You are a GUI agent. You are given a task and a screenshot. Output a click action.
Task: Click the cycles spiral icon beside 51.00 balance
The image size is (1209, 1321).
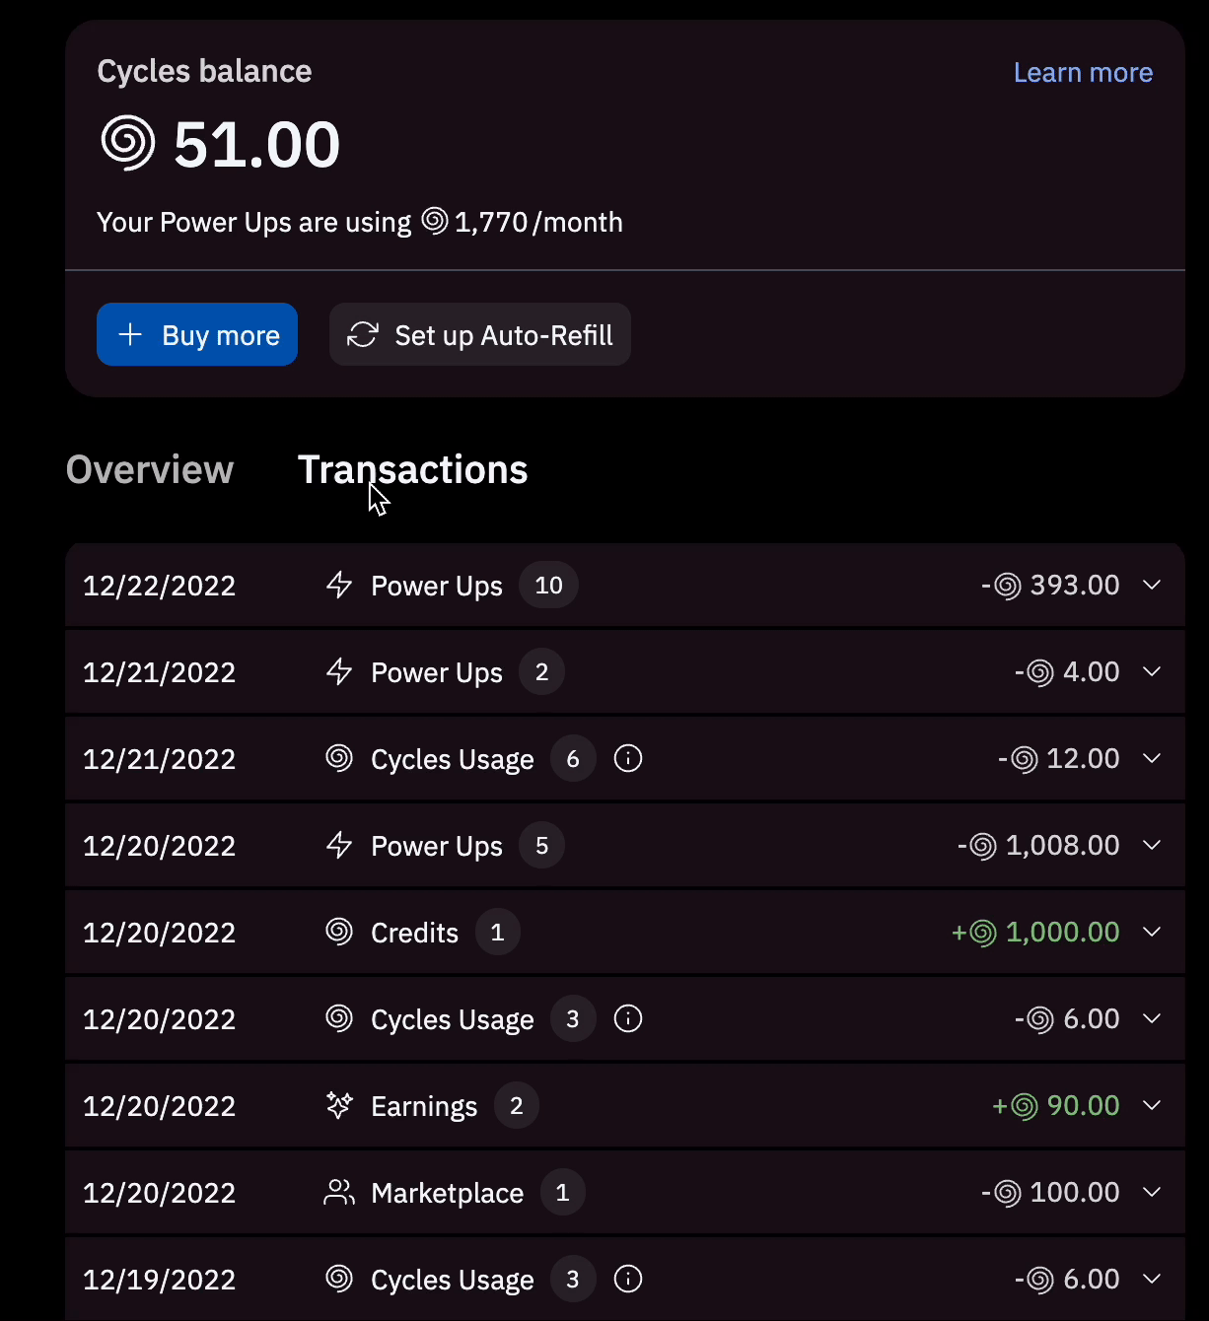pos(128,143)
